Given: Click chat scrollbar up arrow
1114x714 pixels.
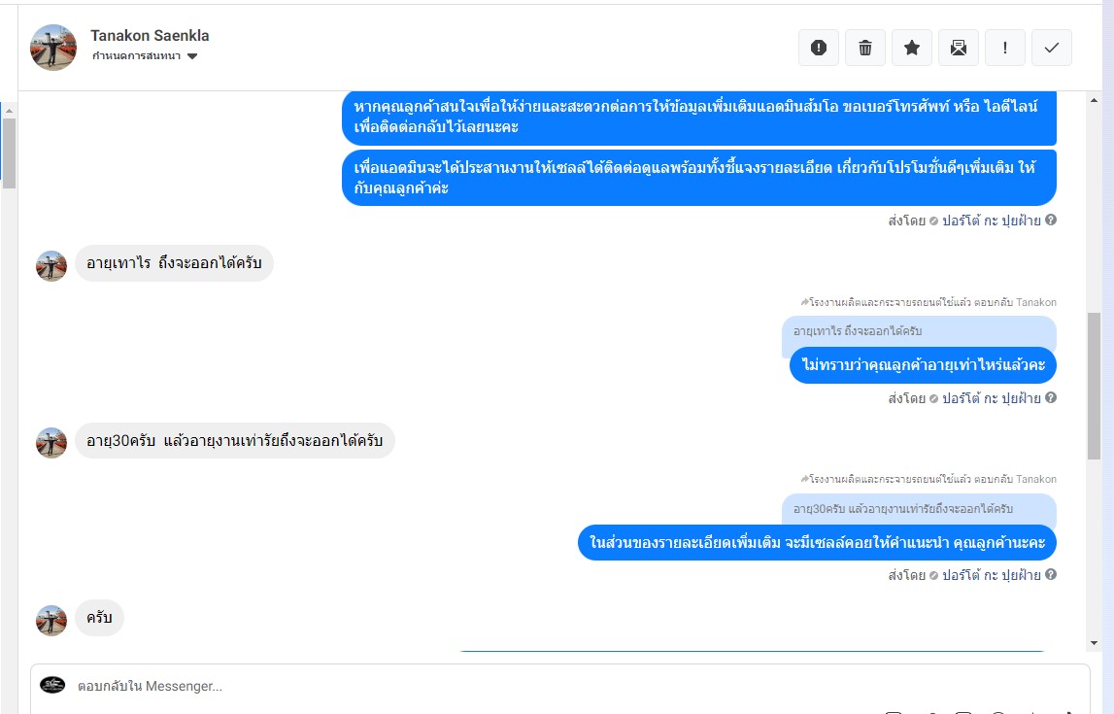Looking at the screenshot, I should pyautogui.click(x=1095, y=100).
